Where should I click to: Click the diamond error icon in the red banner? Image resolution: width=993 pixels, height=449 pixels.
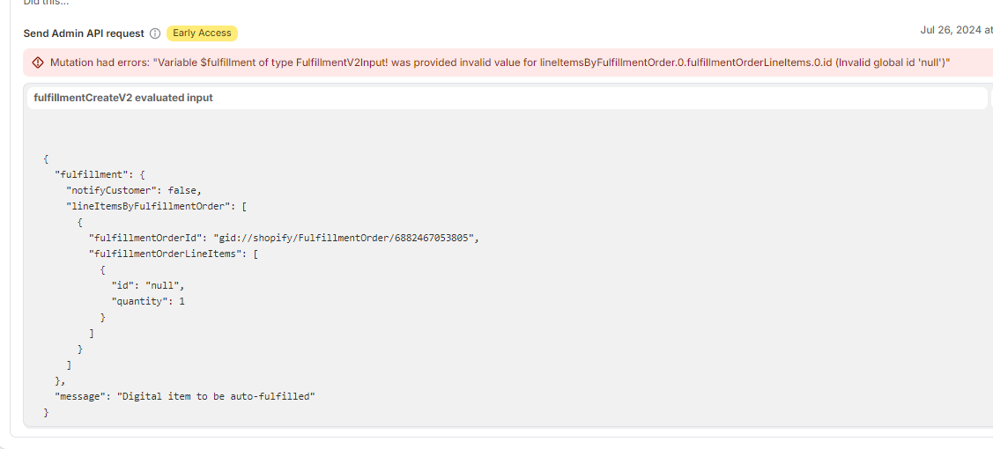click(x=38, y=63)
